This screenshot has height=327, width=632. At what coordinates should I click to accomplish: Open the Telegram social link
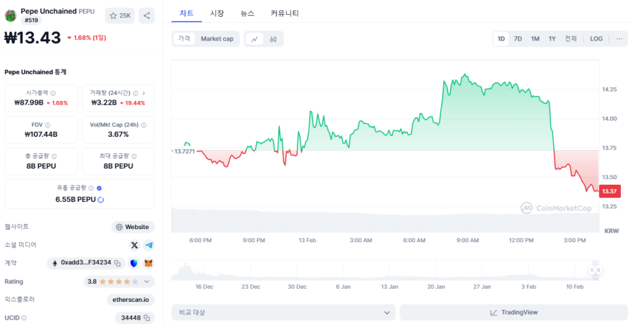click(x=149, y=245)
